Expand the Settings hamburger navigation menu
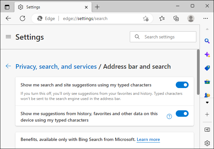This screenshot has width=214, height=149. [x=8, y=36]
